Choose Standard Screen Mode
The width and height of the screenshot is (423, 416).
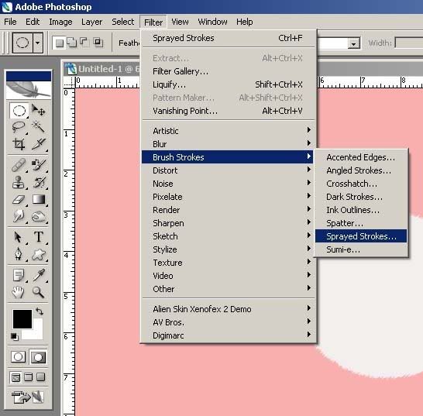click(15, 377)
